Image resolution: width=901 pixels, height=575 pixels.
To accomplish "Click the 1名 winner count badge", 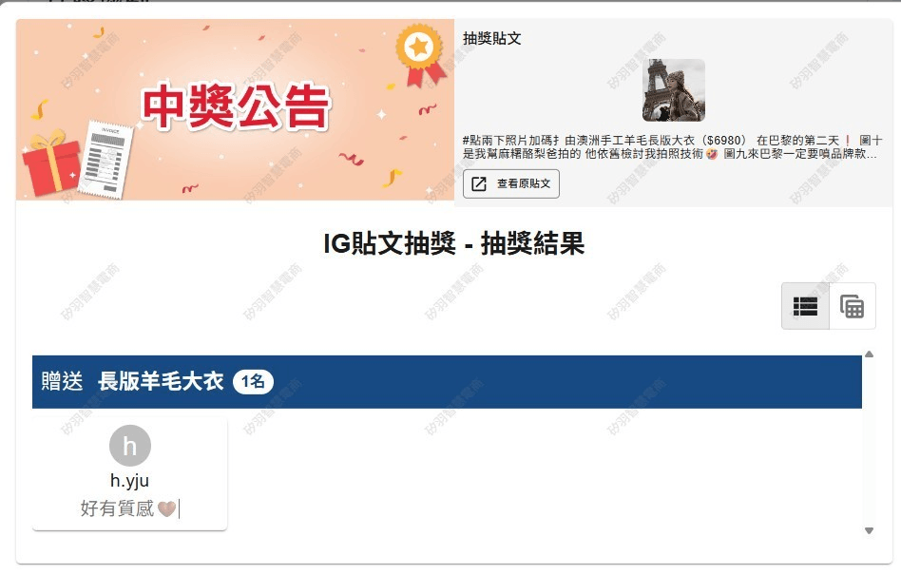I will pyautogui.click(x=253, y=381).
